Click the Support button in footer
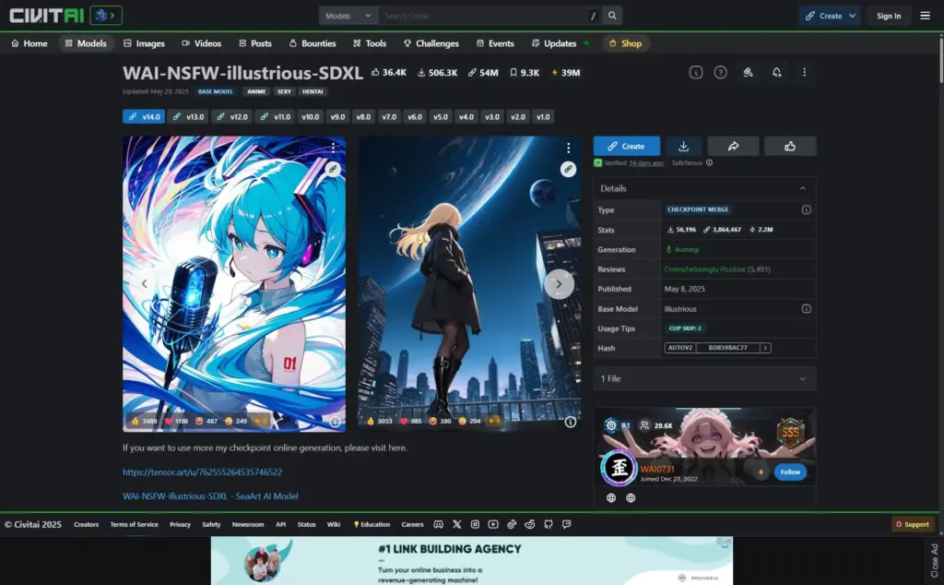The height and width of the screenshot is (585, 944). (913, 524)
